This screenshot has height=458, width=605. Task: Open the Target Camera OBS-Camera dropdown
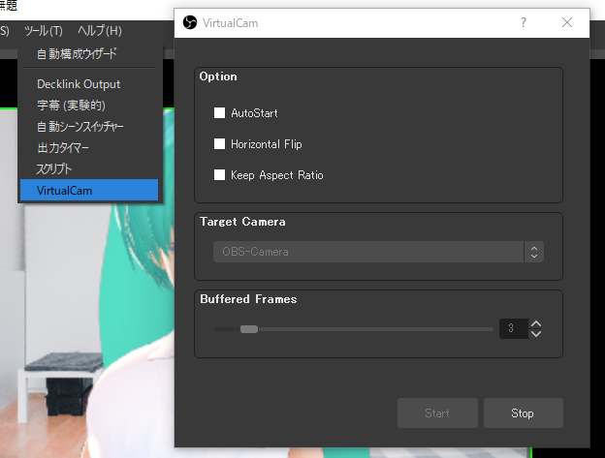(x=378, y=252)
